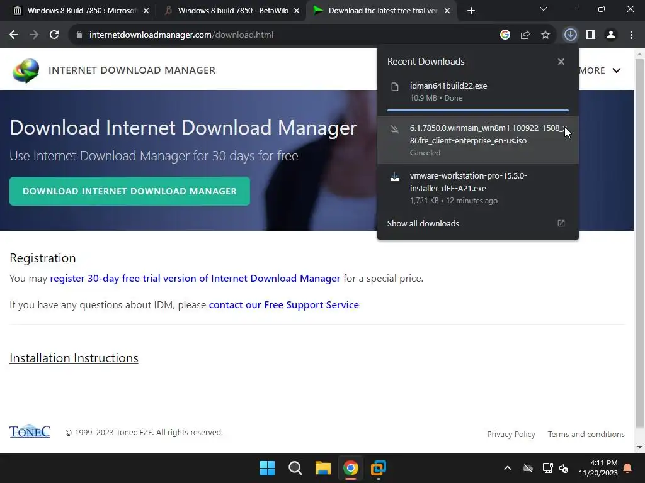Viewport: 645px width, 483px height.
Task: Open File Explorer from taskbar
Action: point(323,468)
